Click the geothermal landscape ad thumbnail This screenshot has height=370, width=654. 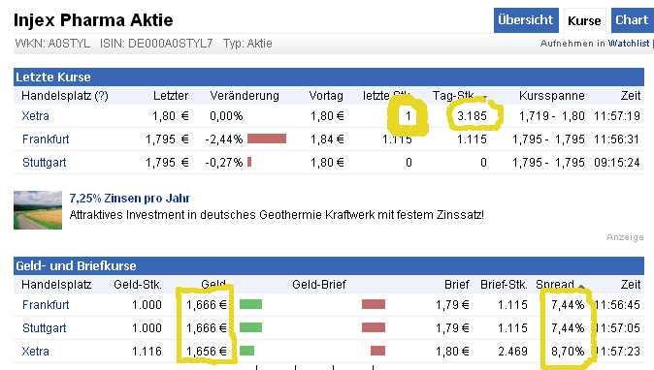pos(38,210)
